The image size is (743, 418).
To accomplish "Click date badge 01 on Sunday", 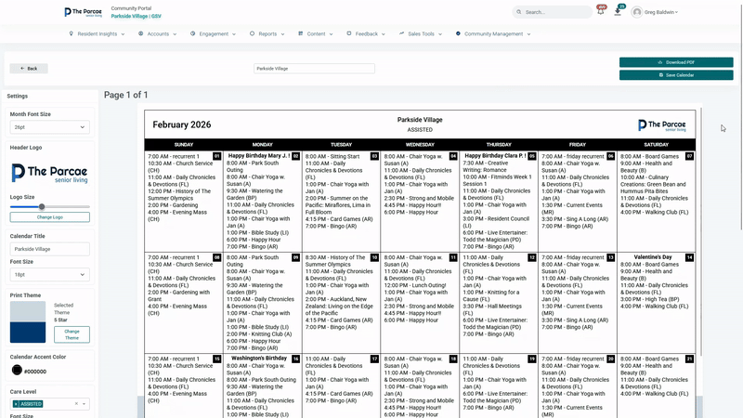I will (x=217, y=156).
